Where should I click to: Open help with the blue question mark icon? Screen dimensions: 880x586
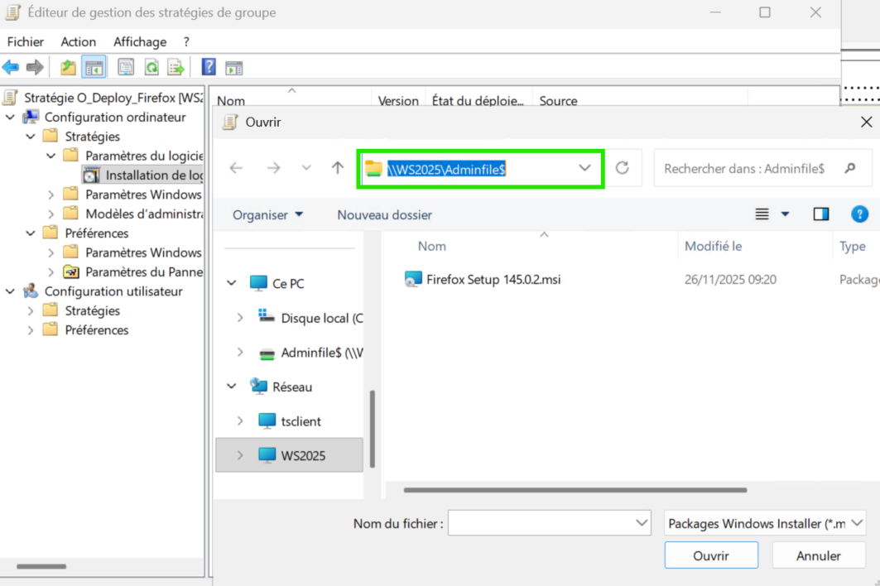pos(209,68)
